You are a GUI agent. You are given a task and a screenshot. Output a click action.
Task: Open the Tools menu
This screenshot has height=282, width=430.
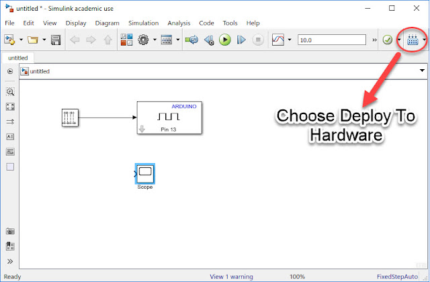pos(230,23)
